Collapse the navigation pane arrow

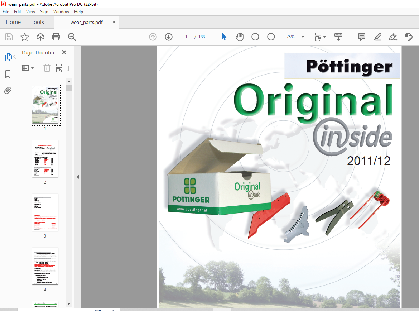tap(78, 177)
